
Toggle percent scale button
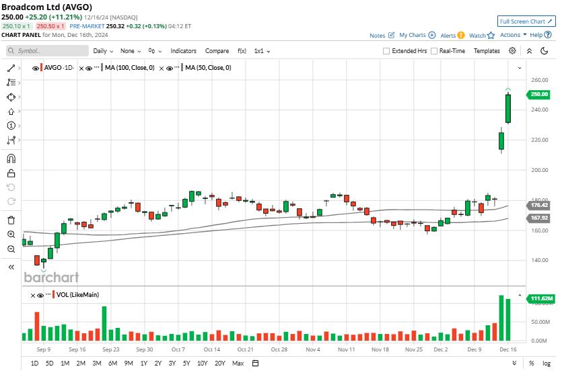point(532,364)
